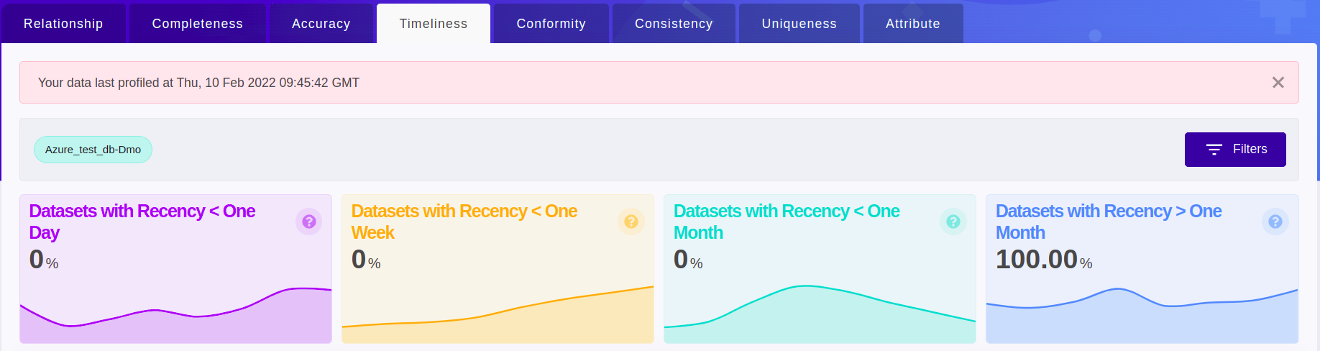Screen dimensions: 1320x351
Task: Select the Accuracy tab
Action: pyautogui.click(x=321, y=24)
